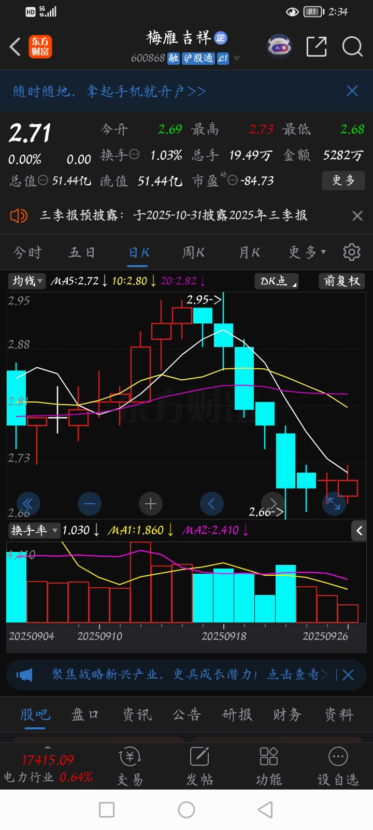Tap the Android home circle button
The image size is (373, 830).
click(x=187, y=810)
